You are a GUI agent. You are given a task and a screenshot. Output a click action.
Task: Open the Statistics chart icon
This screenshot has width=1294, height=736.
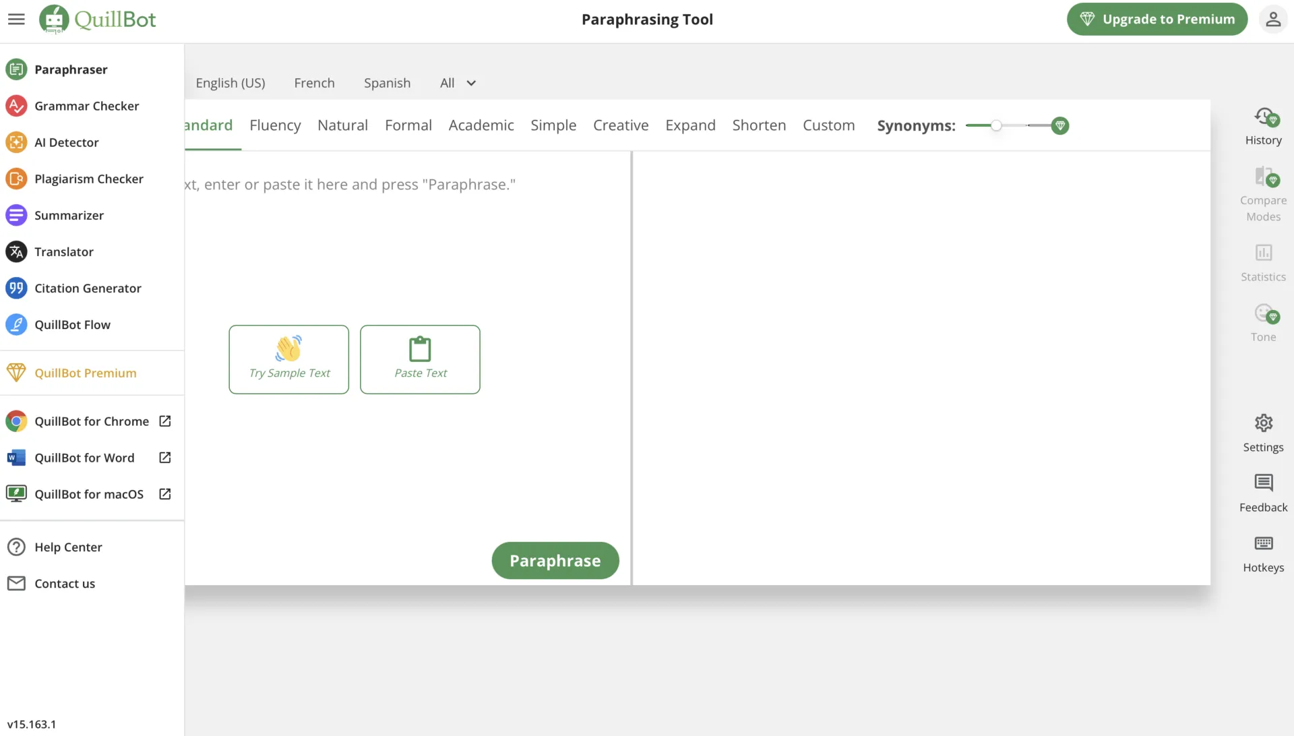(x=1264, y=253)
